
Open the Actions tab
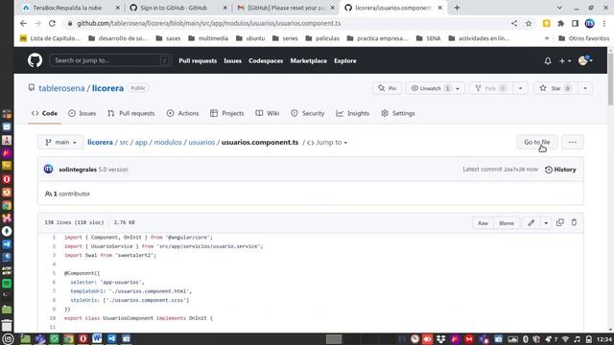pos(182,113)
